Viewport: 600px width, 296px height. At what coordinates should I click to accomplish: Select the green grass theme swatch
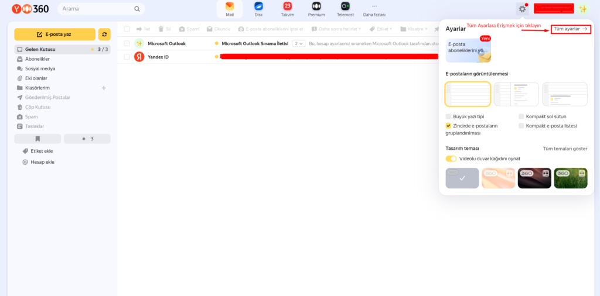[x=570, y=178]
